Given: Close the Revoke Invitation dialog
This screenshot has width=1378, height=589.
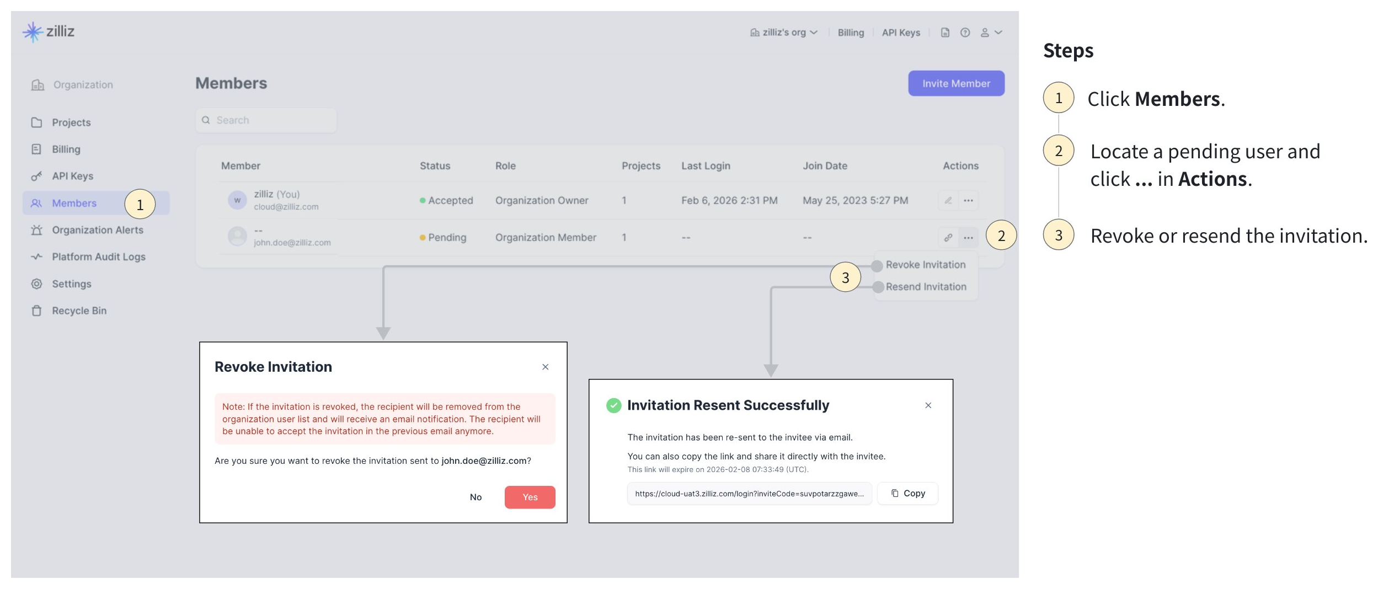Looking at the screenshot, I should point(545,367).
